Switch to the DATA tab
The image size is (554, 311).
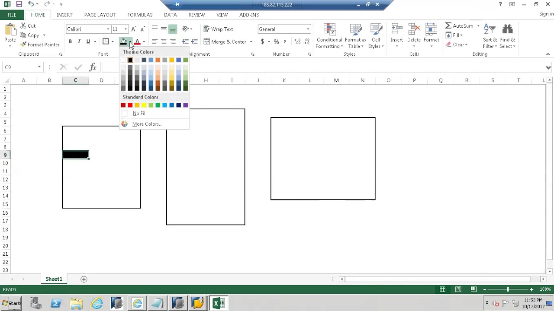170,15
